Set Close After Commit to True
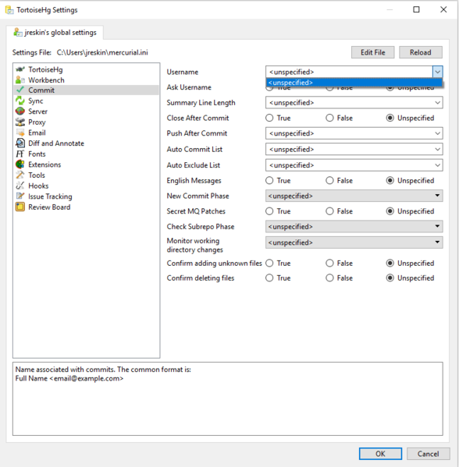 click(x=269, y=118)
